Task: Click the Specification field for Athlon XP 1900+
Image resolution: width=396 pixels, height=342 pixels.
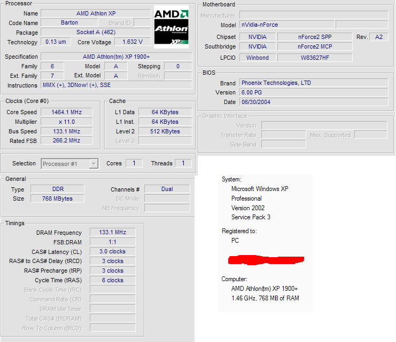Action: pos(115,57)
